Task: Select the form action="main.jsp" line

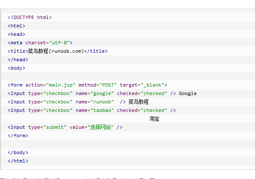Action: (87, 85)
